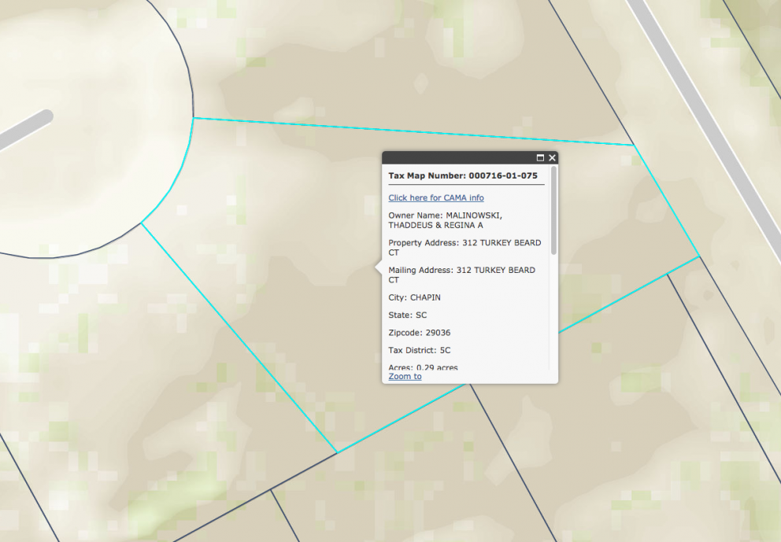
Task: Click the Owner Name MALINOWSKI text
Action: pos(445,220)
